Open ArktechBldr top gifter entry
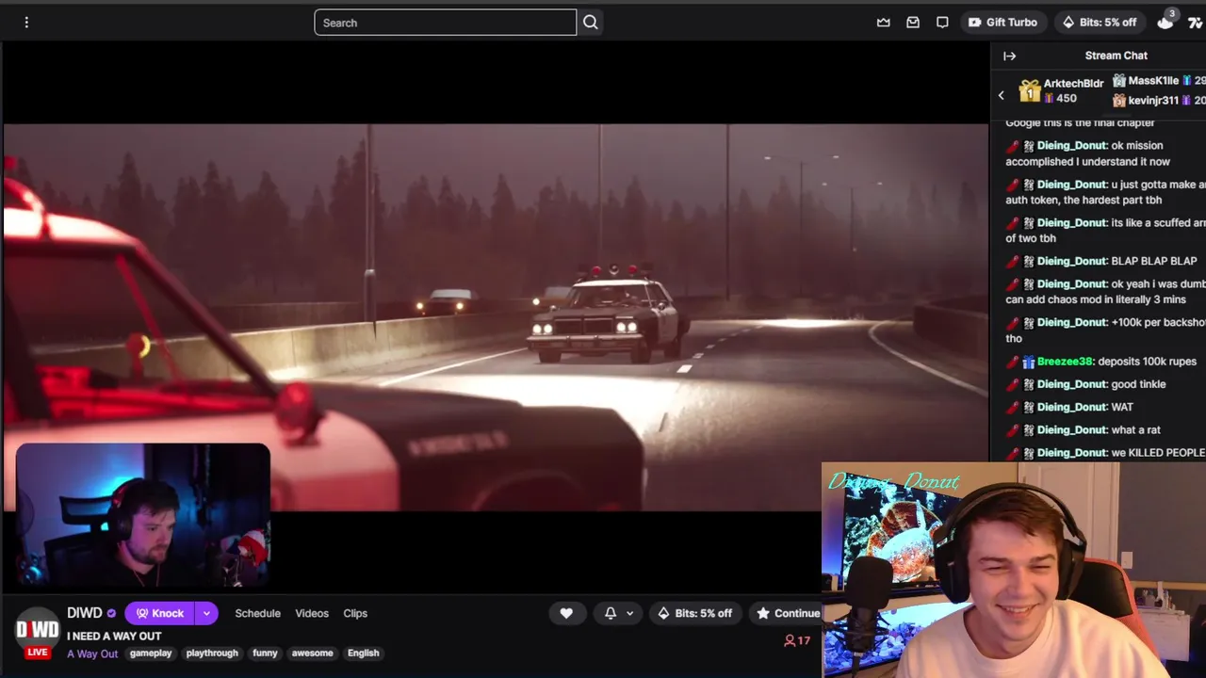 1072,90
